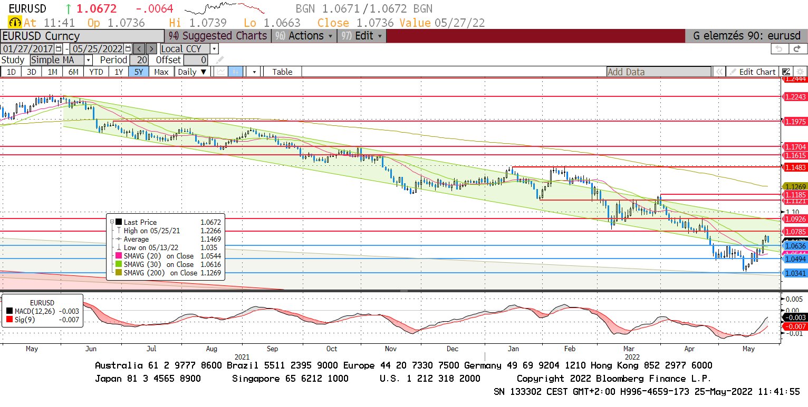Click the 1.1269 SMA 200 axis label

coord(795,186)
